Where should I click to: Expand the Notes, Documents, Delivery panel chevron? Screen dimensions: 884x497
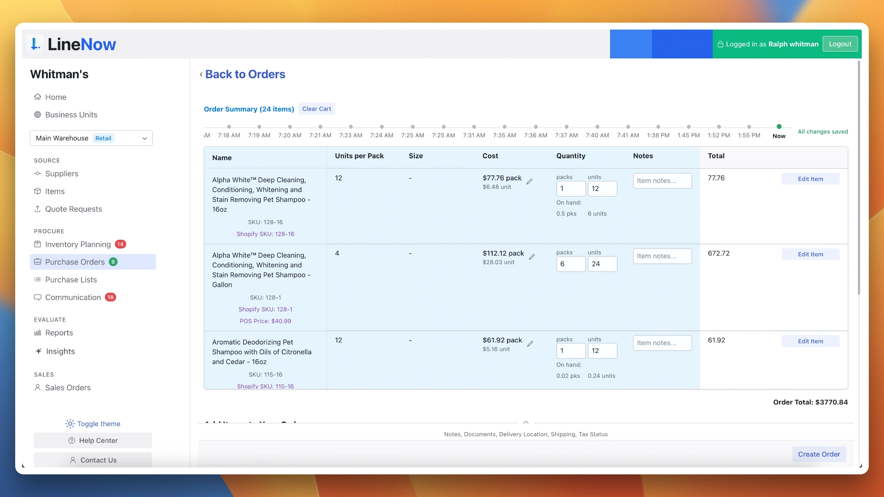tap(526, 422)
